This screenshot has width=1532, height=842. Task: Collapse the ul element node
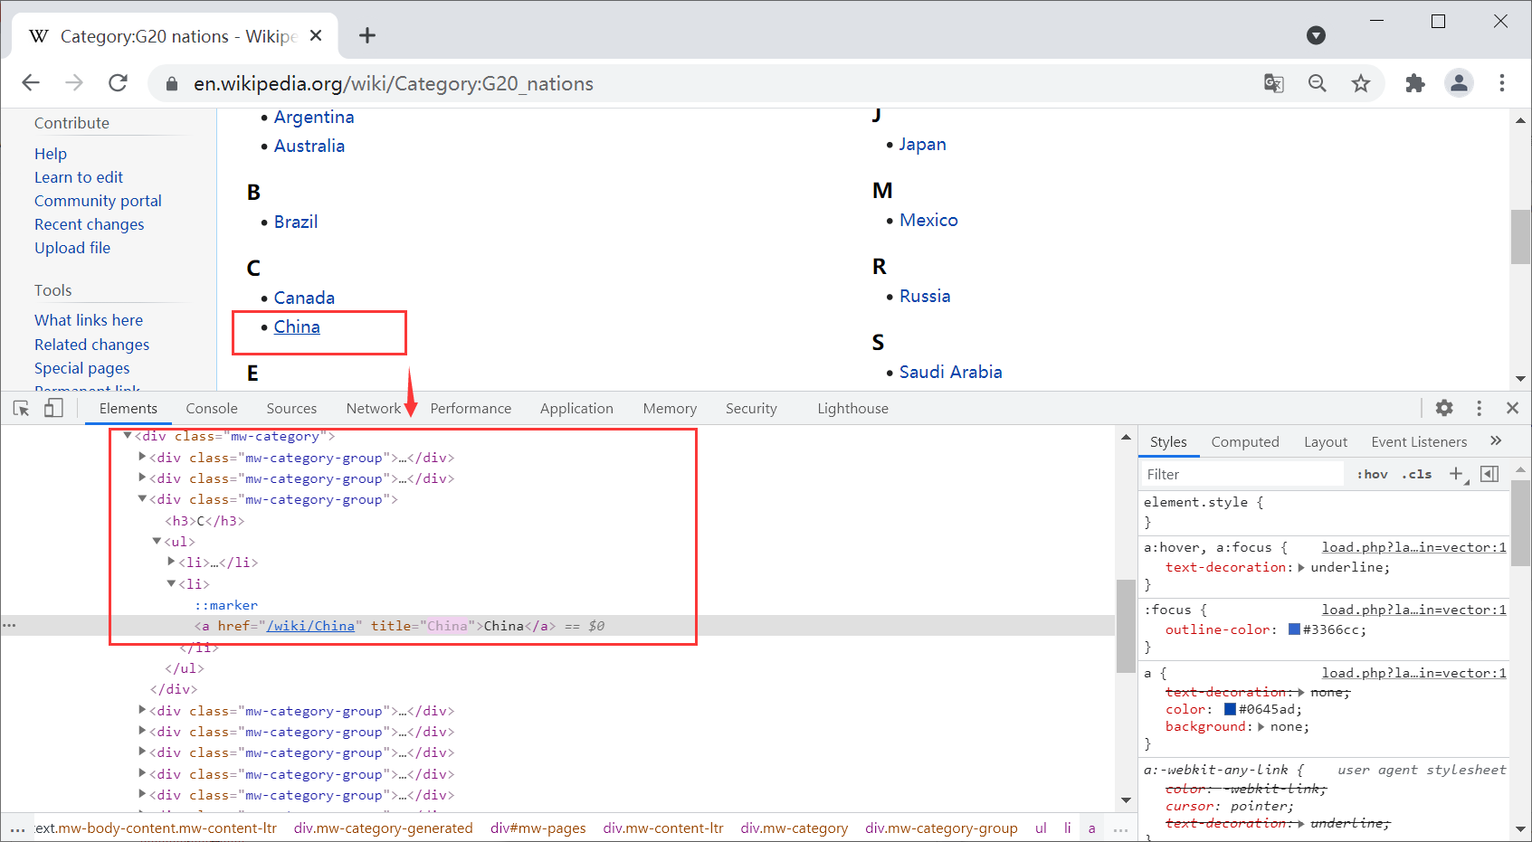157,541
